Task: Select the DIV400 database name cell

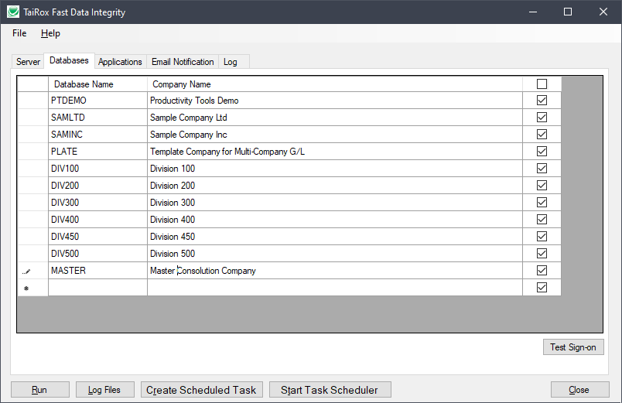Action: pyautogui.click(x=97, y=220)
